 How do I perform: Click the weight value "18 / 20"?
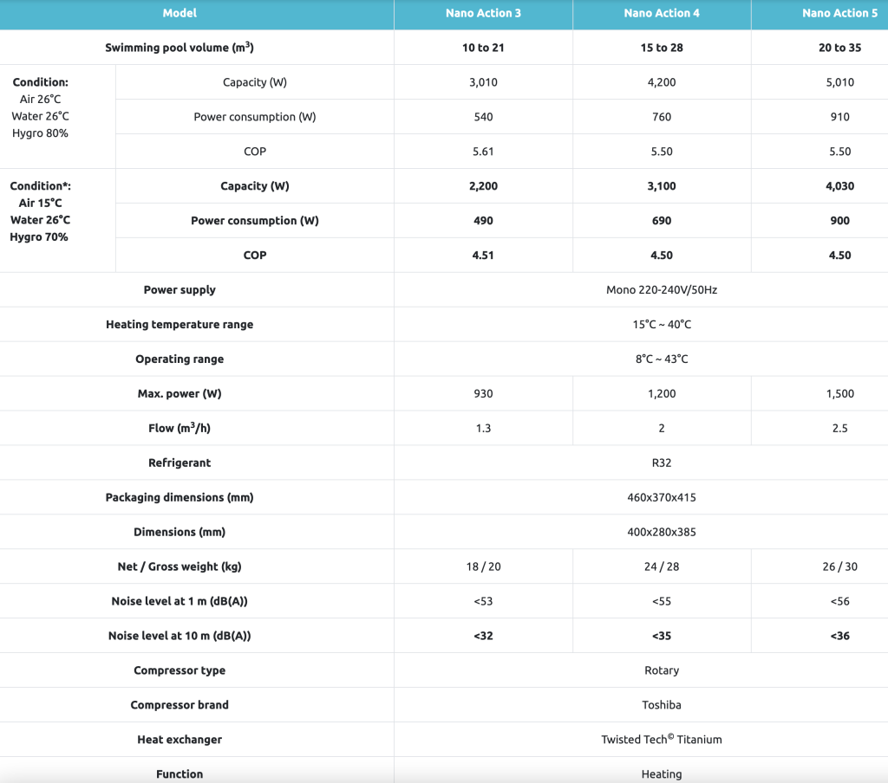pyautogui.click(x=483, y=566)
